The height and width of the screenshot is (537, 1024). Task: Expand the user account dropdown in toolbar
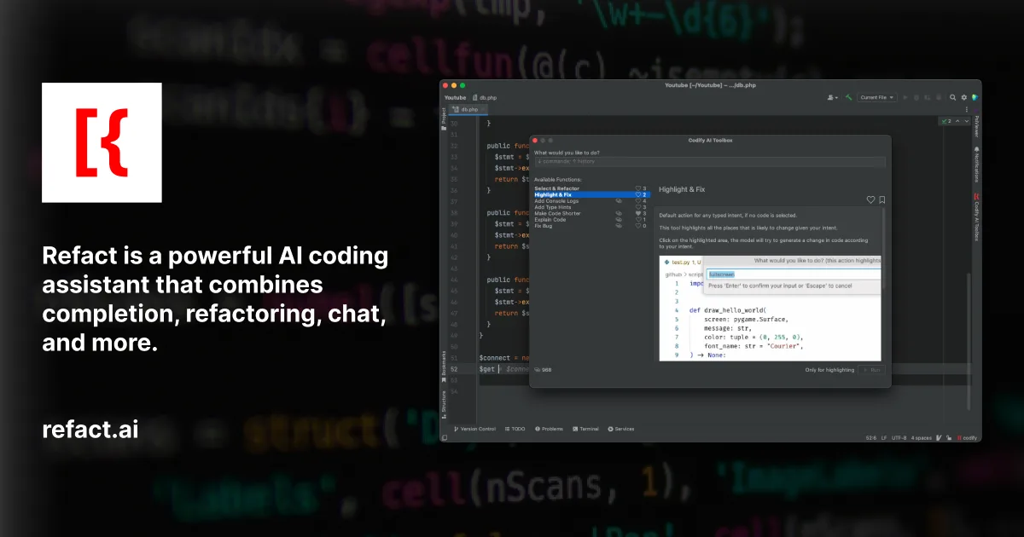pos(833,98)
